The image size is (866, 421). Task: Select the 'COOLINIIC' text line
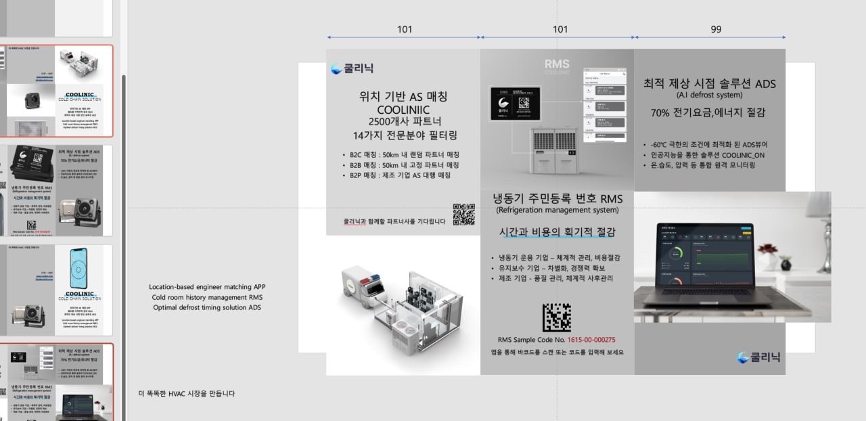403,109
